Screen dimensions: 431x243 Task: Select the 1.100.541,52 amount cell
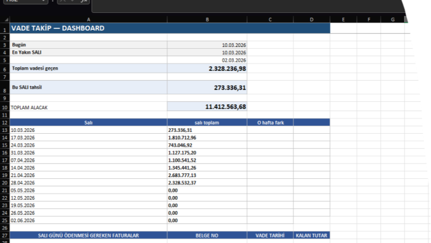207,160
